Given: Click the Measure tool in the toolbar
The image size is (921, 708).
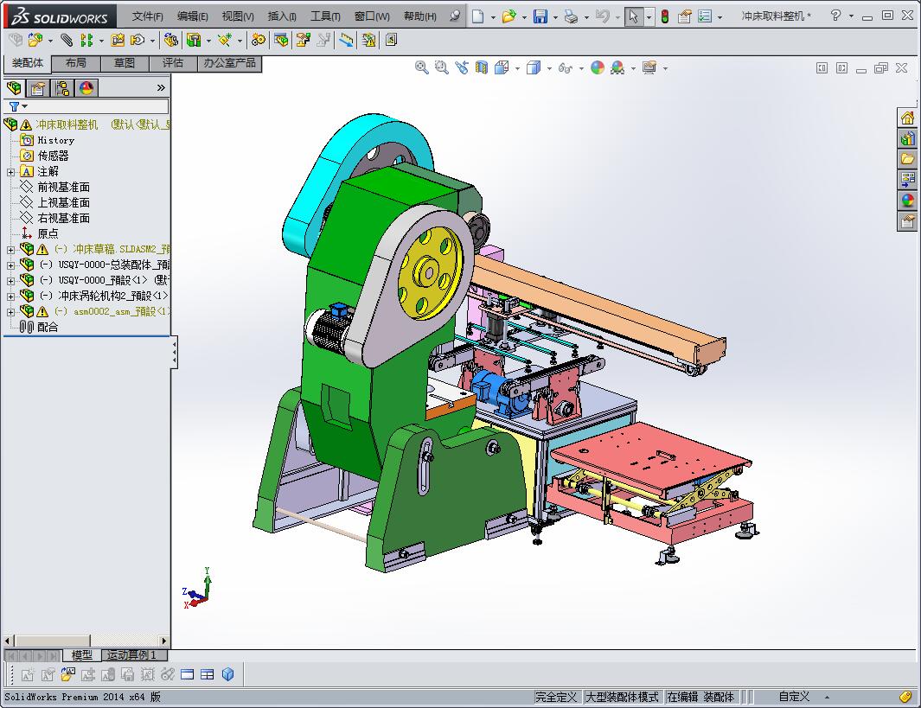Looking at the screenshot, I should (346, 39).
